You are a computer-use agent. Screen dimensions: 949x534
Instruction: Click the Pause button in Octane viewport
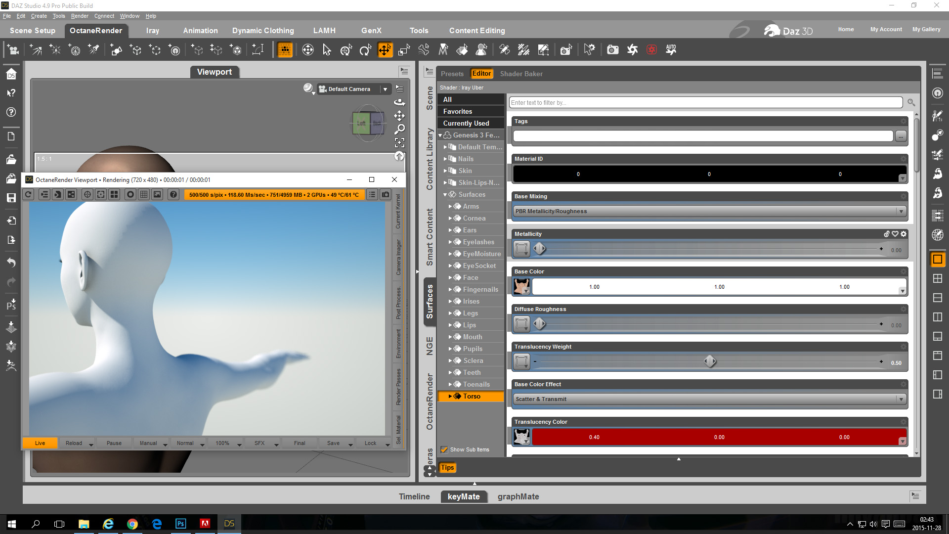click(114, 443)
